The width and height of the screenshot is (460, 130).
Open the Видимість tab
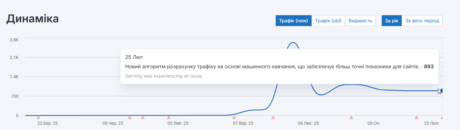(x=360, y=21)
